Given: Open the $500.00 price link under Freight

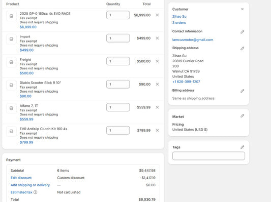Looking at the screenshot, I should point(26,73).
